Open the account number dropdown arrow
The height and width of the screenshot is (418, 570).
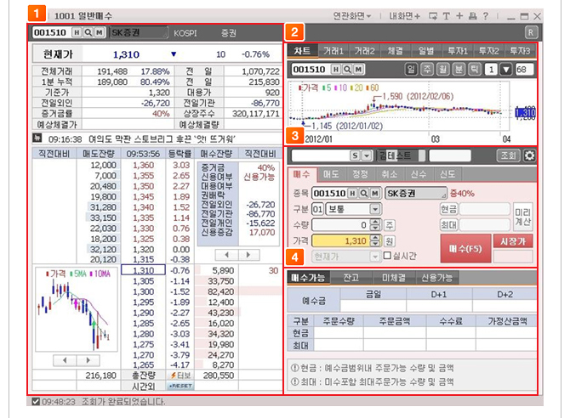(x=367, y=155)
